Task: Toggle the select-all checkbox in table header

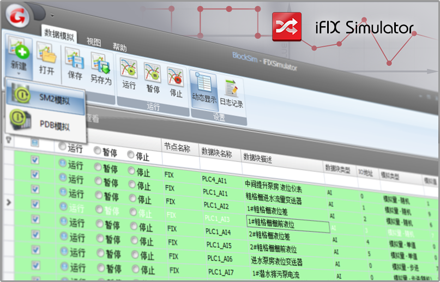Action: tap(34, 143)
